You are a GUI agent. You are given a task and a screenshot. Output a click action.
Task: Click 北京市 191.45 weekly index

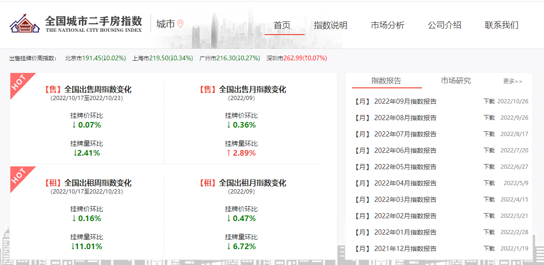tap(95, 58)
